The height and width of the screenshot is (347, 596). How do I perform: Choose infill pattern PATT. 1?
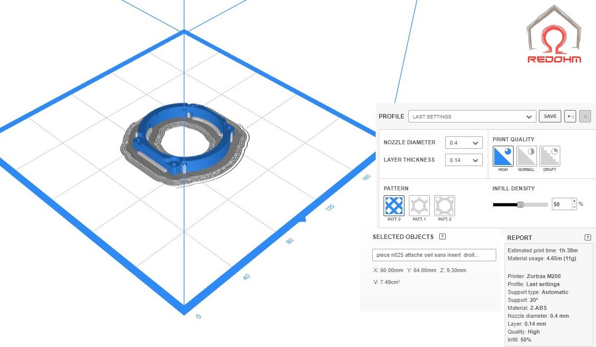(419, 206)
